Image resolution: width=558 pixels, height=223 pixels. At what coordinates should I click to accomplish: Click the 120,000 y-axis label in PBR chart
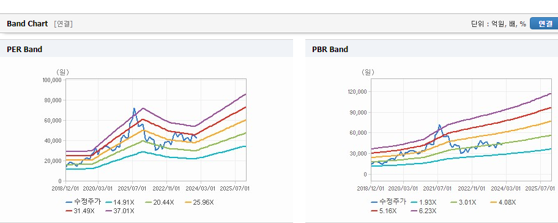pos(357,92)
